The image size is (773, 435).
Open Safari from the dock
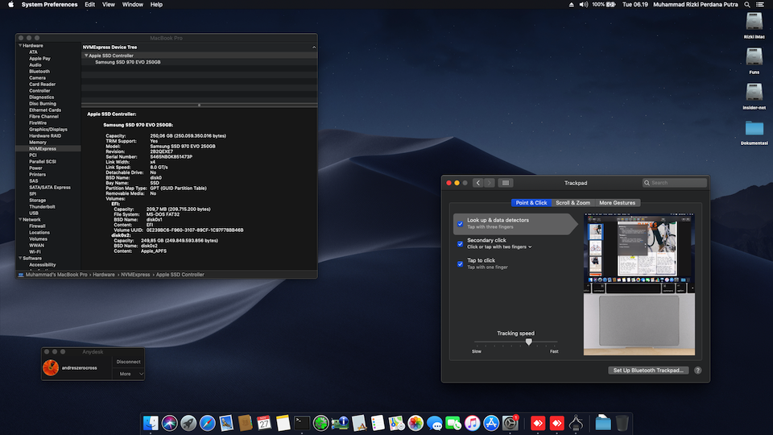207,422
